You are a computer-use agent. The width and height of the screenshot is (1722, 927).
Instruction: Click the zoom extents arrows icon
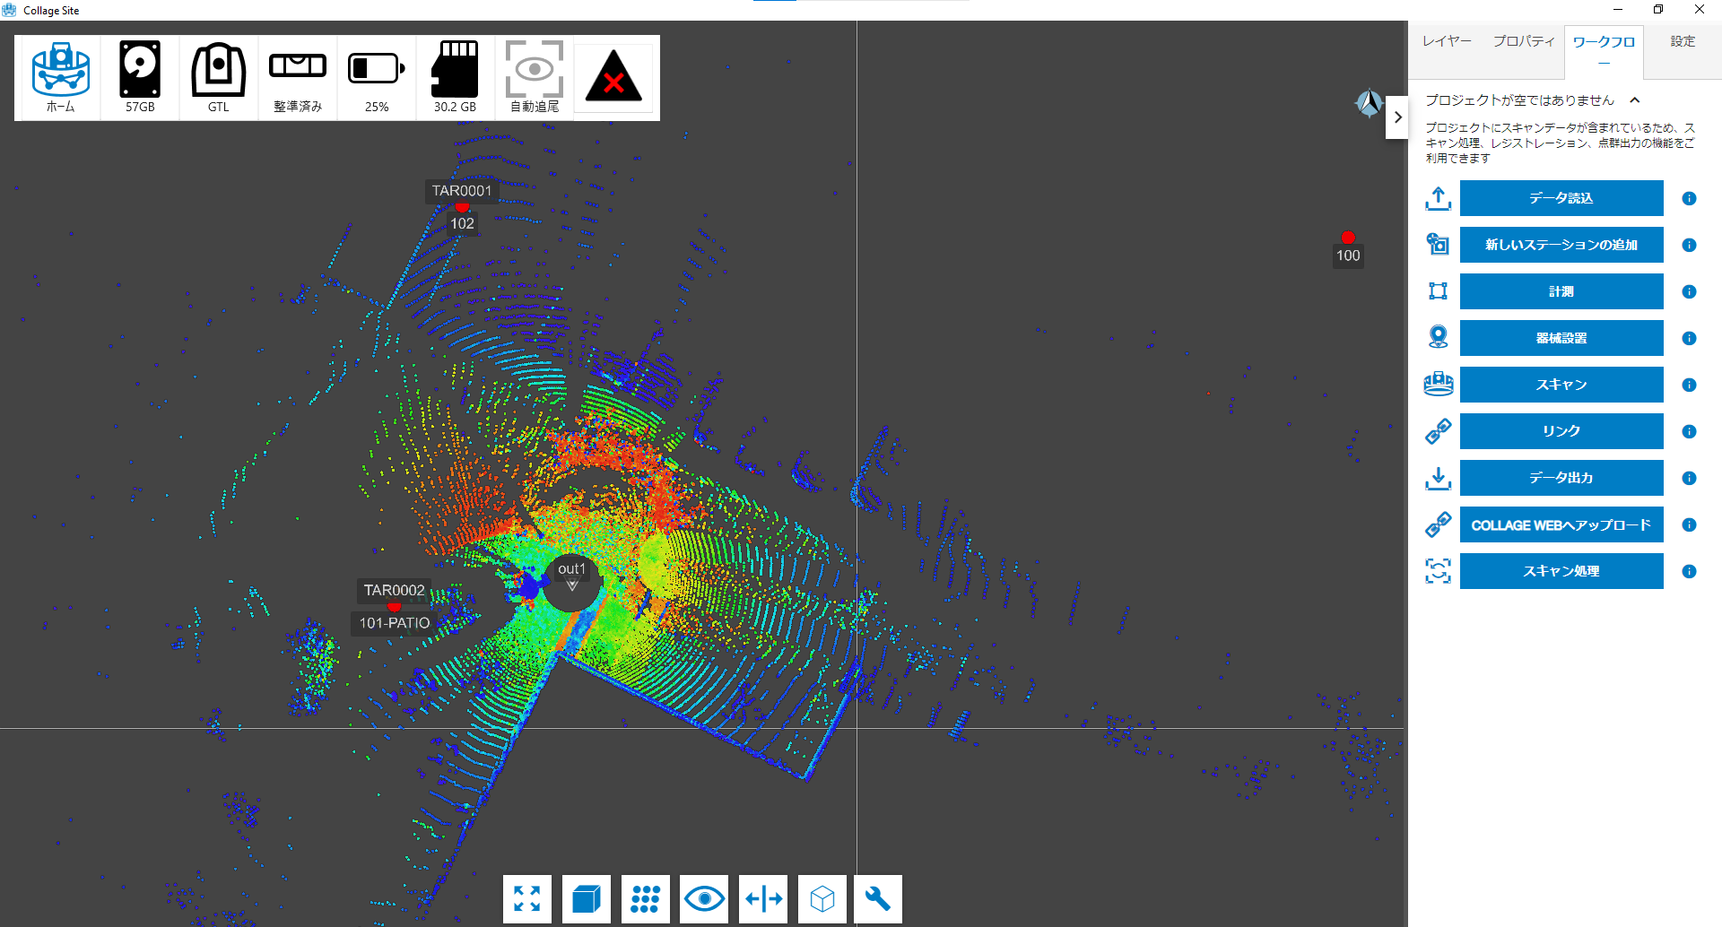tap(527, 898)
